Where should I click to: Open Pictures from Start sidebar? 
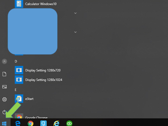4,87
